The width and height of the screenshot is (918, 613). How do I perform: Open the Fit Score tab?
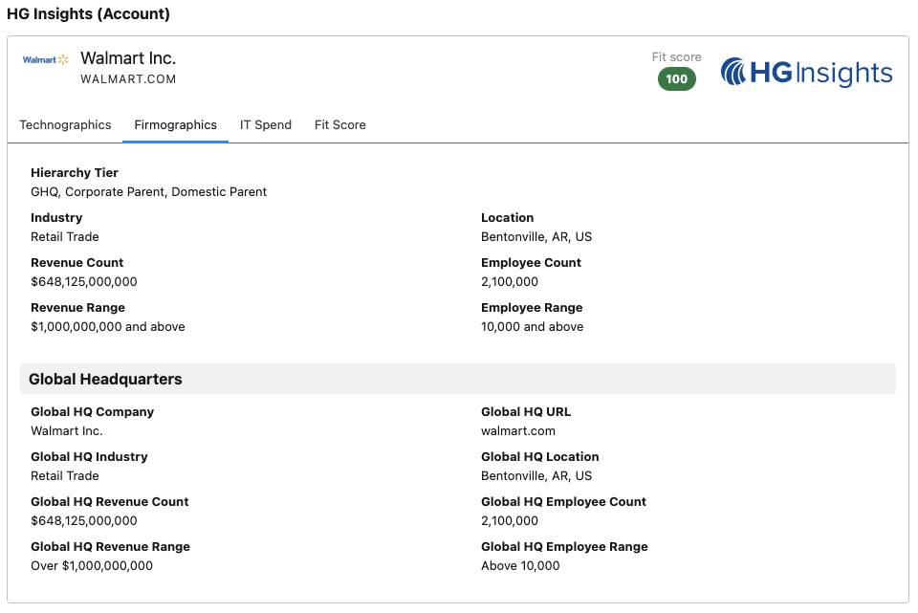[340, 124]
